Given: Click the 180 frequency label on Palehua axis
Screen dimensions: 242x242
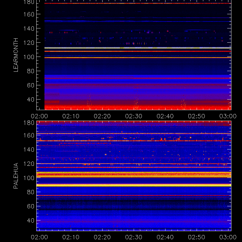Looking at the screenshot, I should [29, 123].
